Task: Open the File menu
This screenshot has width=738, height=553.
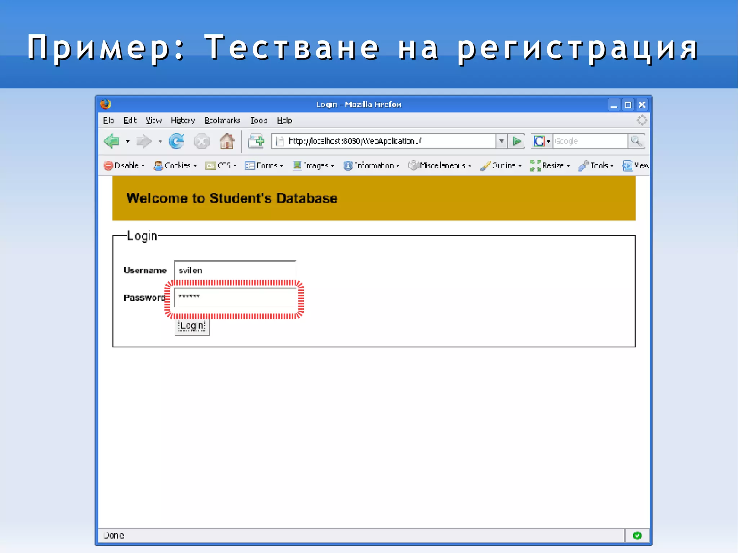Action: point(108,120)
